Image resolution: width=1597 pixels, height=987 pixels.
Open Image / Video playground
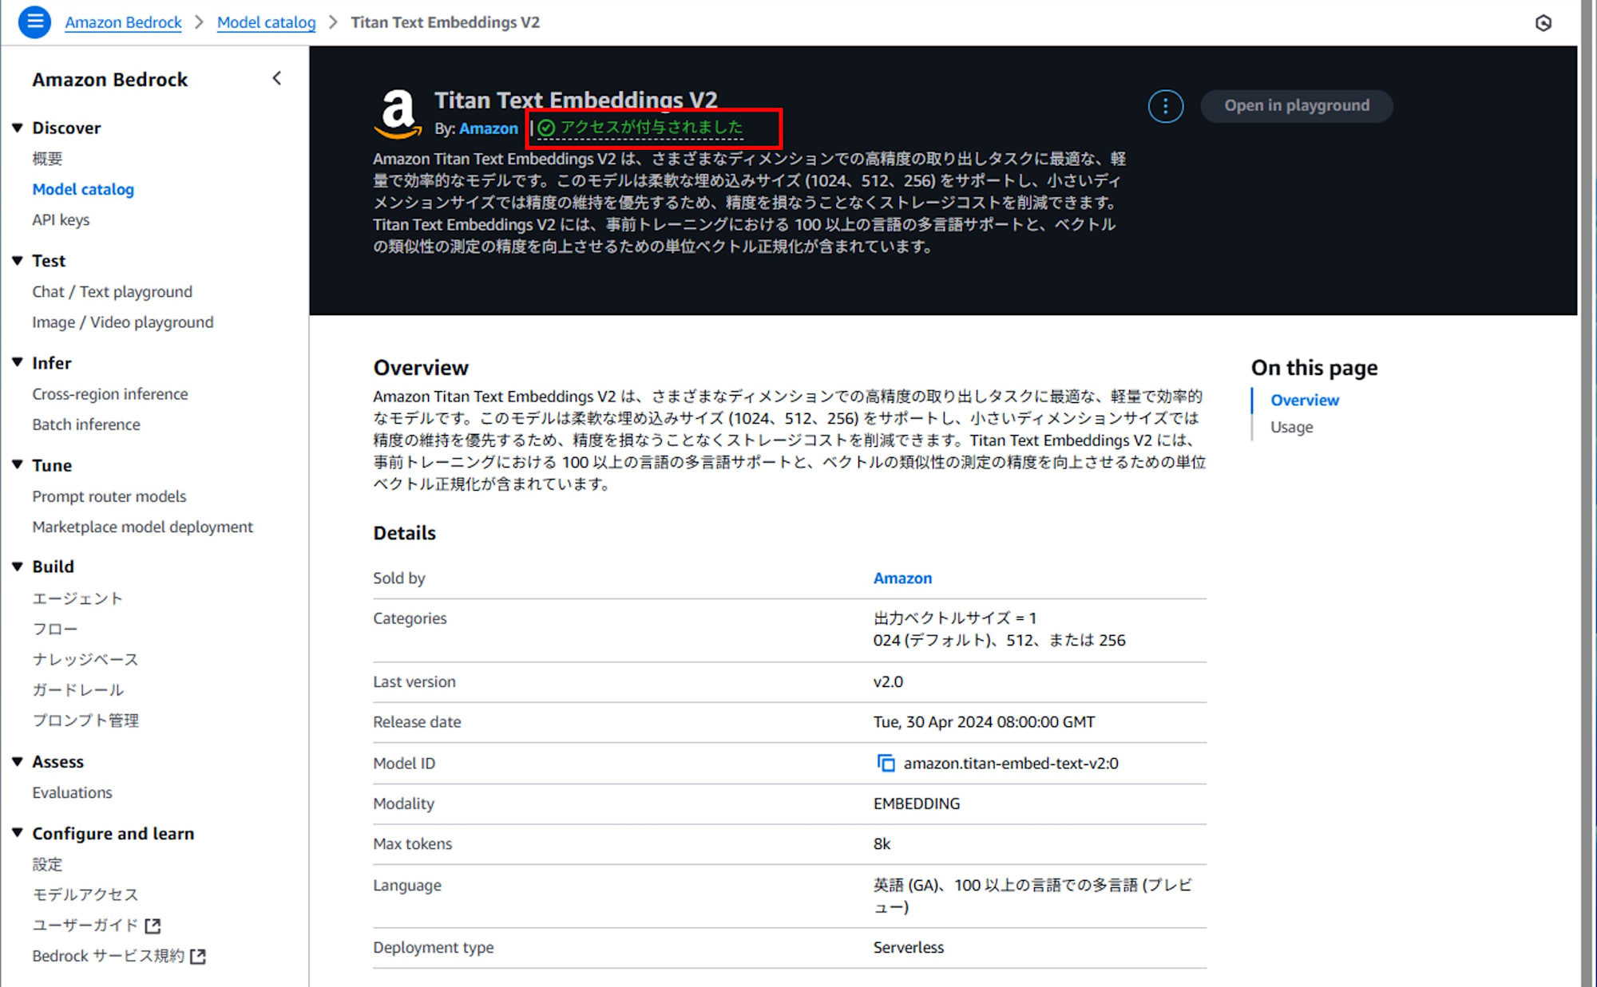click(123, 322)
